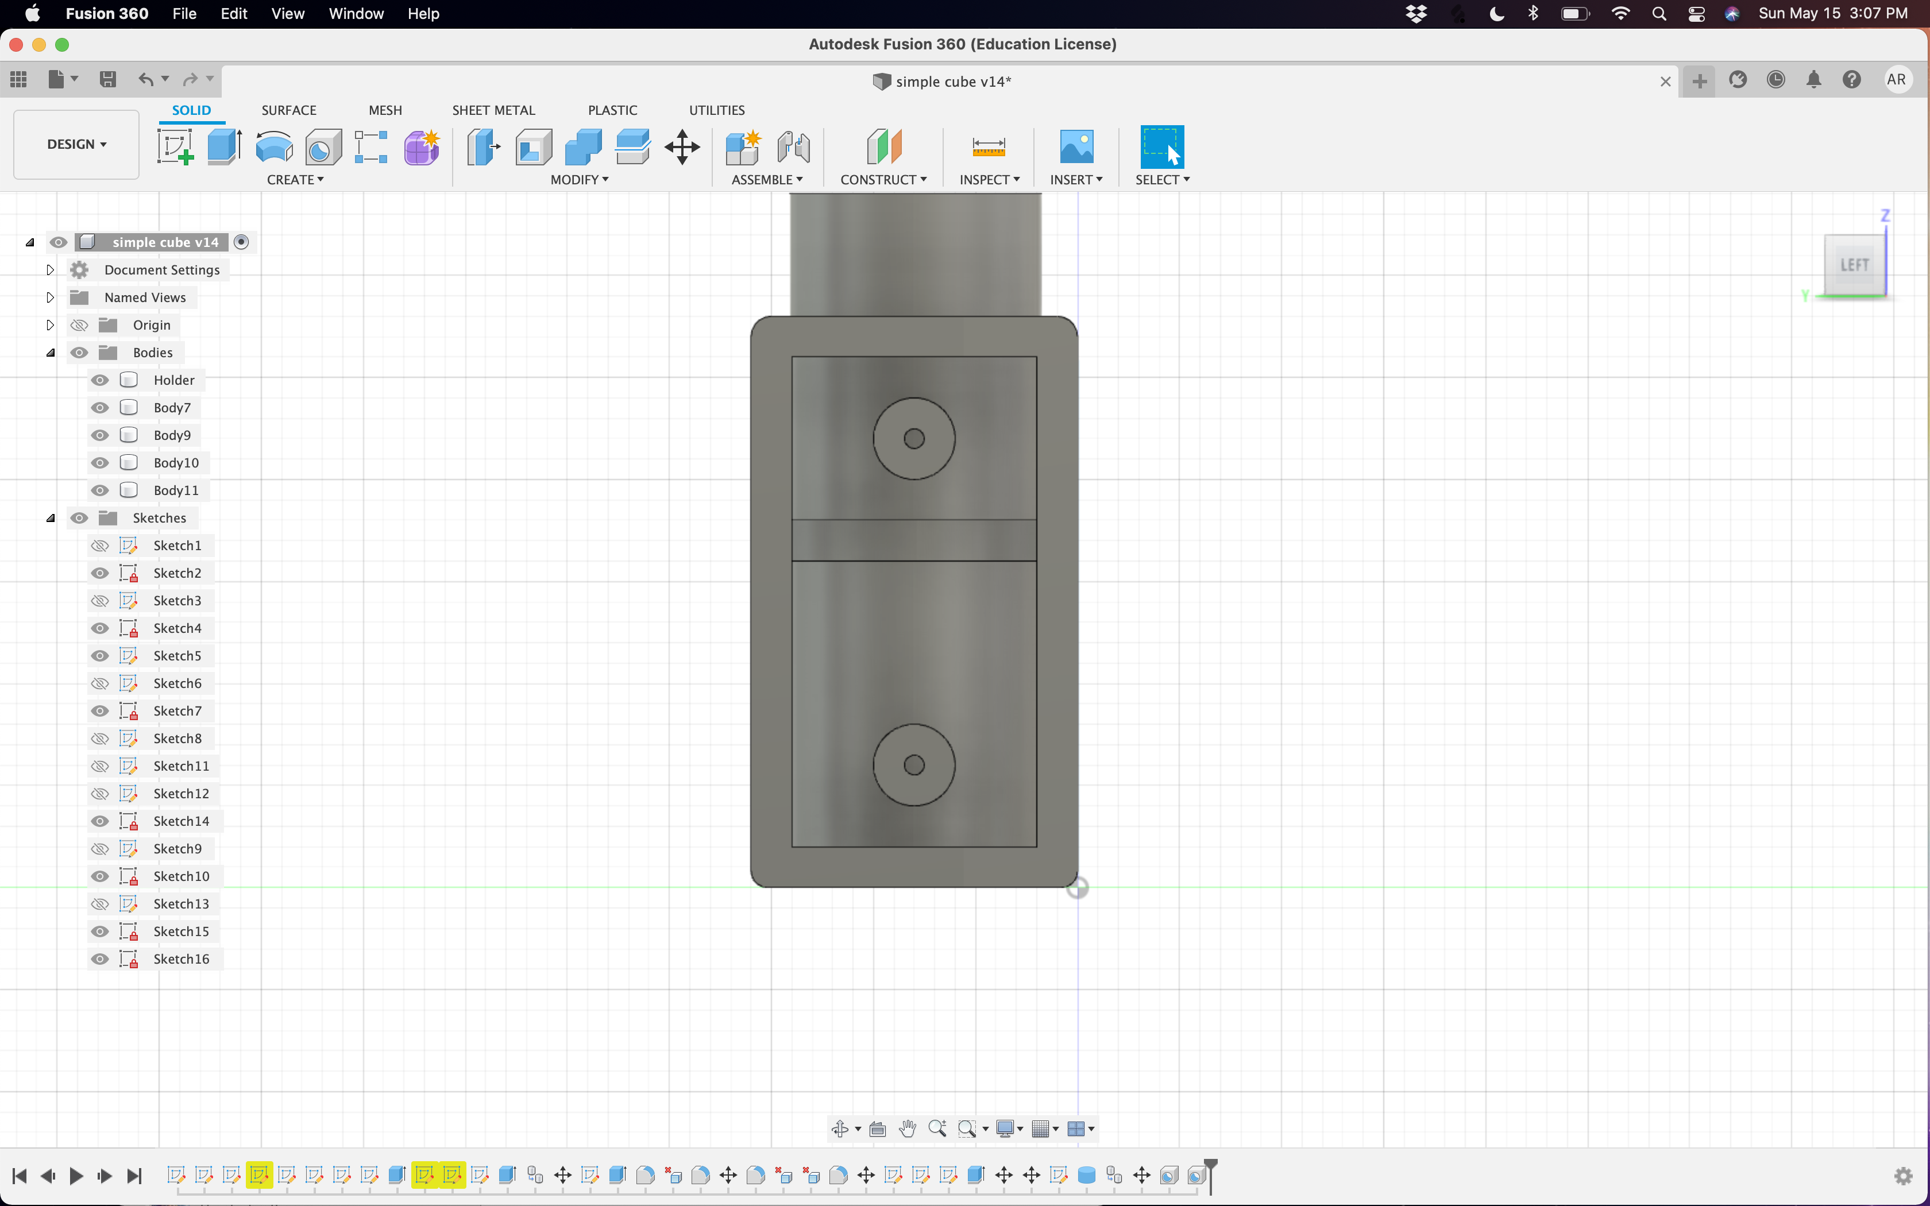
Task: Hide the Sketches folder eye icon
Action: pyautogui.click(x=79, y=519)
